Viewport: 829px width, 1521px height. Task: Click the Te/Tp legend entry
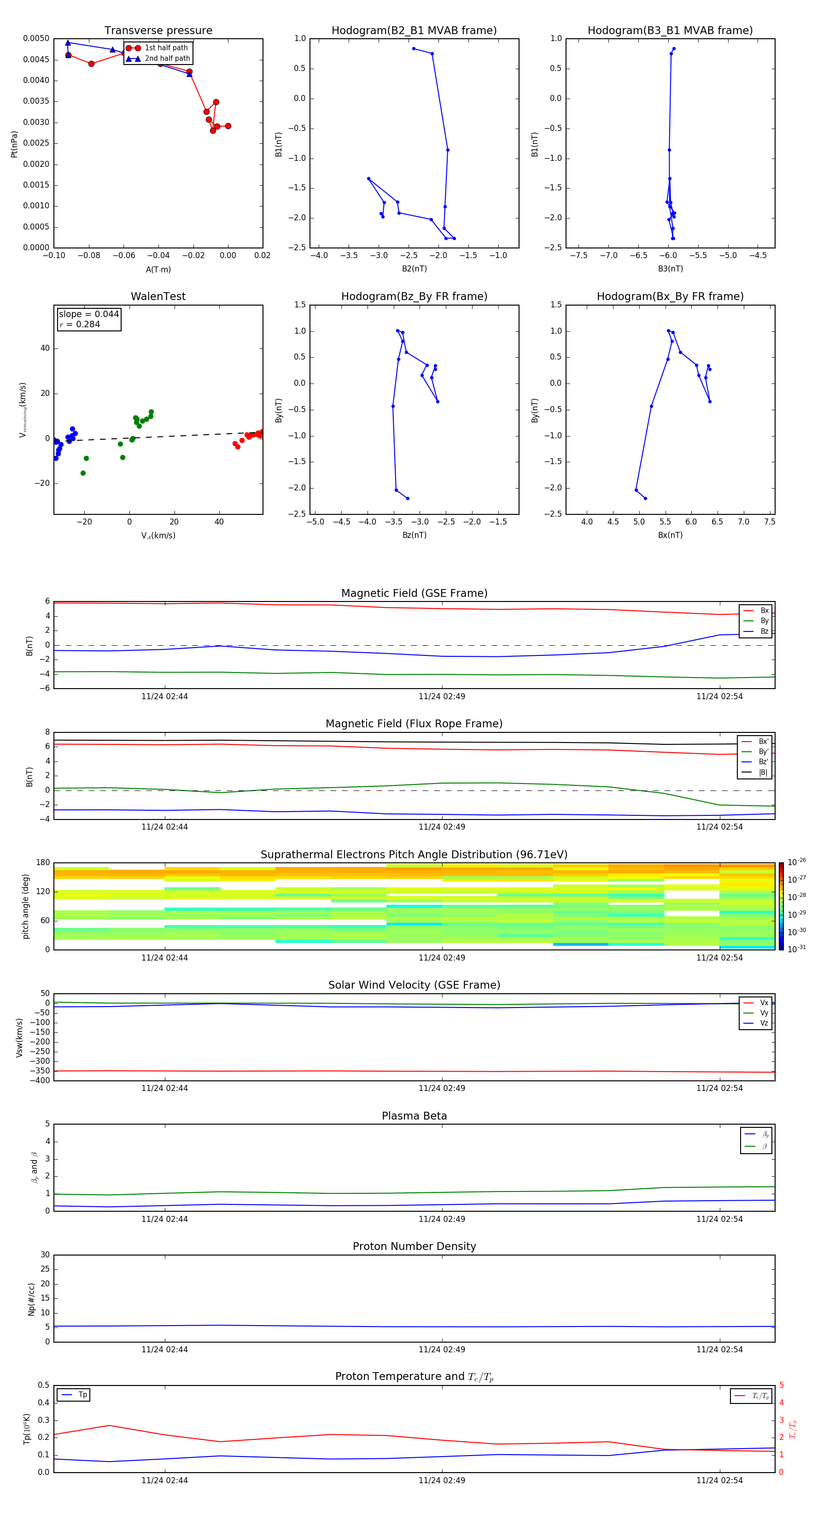tap(752, 1397)
